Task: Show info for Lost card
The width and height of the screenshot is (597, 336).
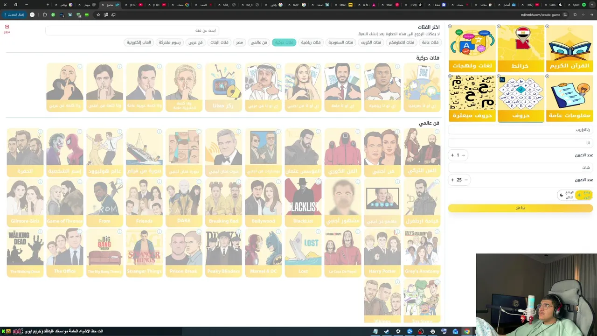Action: coord(318,231)
